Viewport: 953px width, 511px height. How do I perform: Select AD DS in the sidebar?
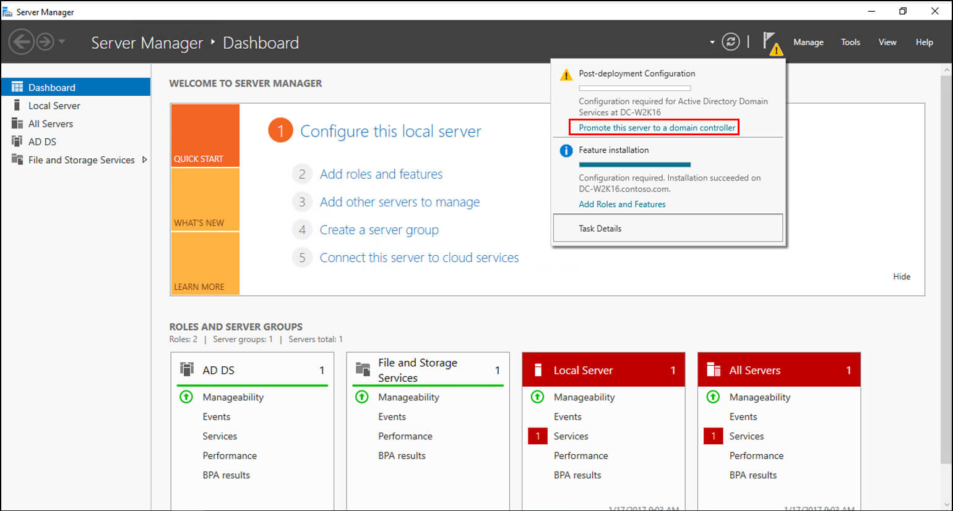75,141
